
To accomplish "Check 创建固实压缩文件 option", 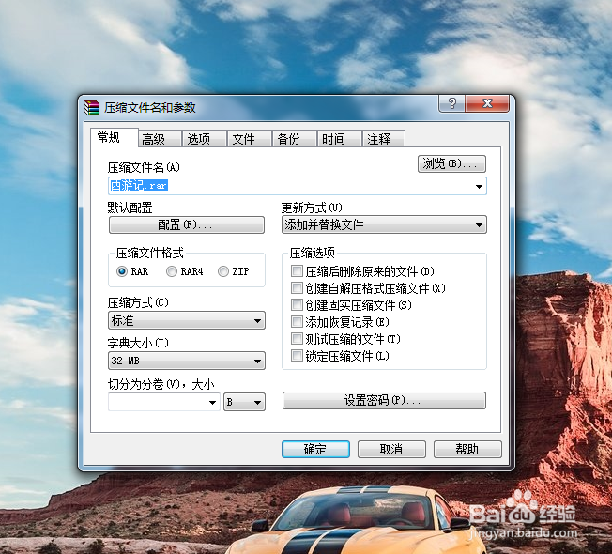I will [297, 305].
